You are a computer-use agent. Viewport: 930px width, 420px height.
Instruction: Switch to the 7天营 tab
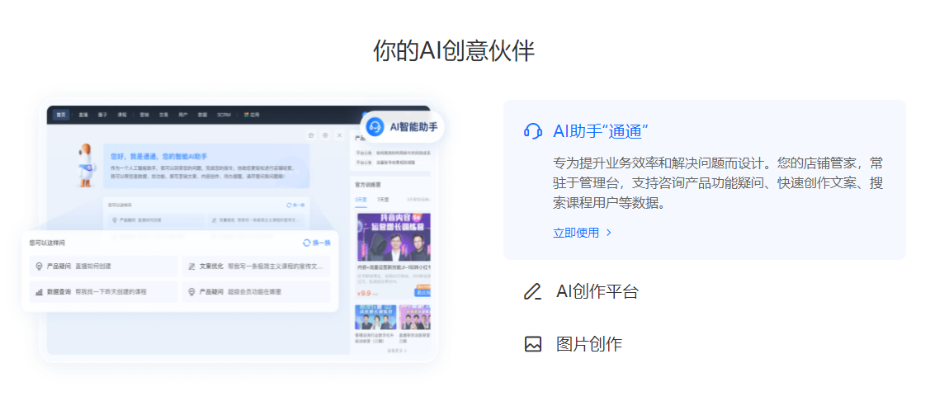383,200
